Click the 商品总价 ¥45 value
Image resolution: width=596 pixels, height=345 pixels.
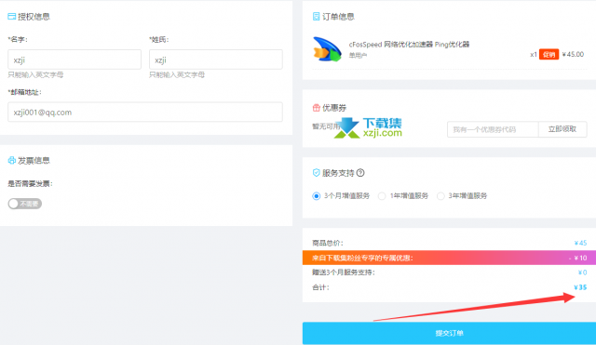pos(580,243)
